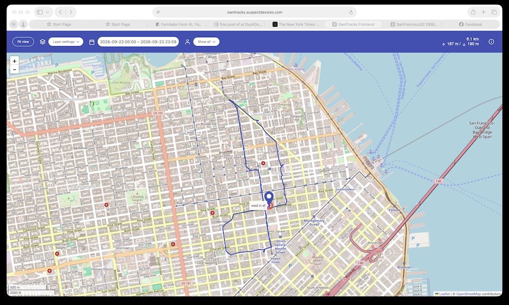Open the Leaflet attribution link
509x305 pixels.
pos(442,294)
